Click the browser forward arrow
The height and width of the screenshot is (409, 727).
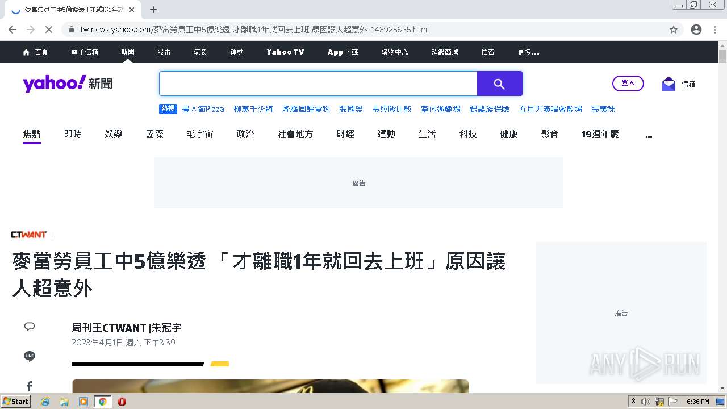click(x=31, y=30)
